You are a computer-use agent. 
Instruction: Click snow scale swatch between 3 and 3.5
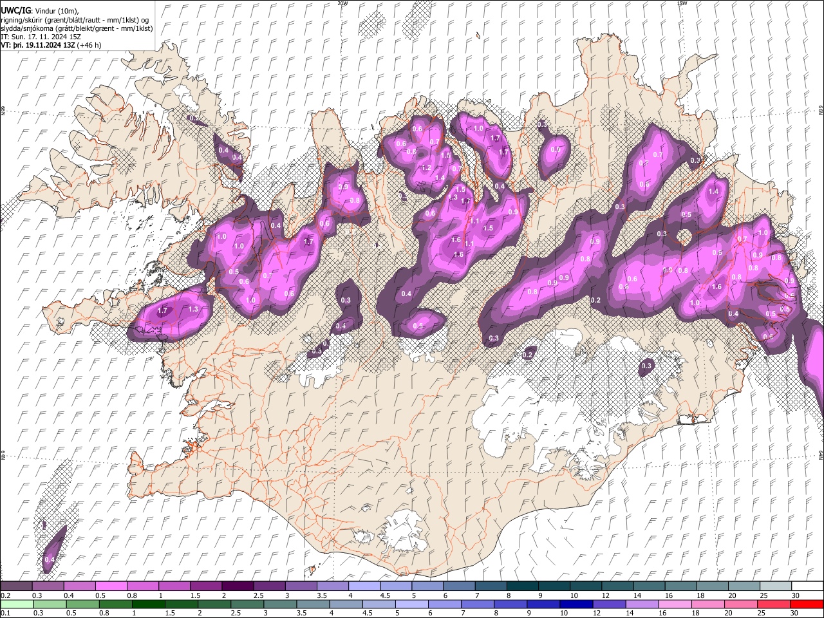pyautogui.click(x=301, y=586)
